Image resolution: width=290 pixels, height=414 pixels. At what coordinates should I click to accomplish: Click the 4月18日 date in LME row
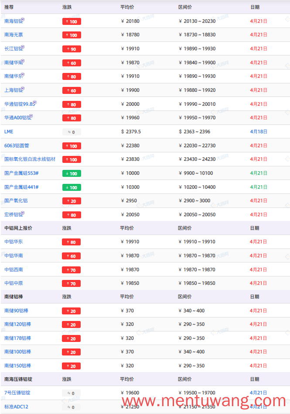[x=259, y=131]
